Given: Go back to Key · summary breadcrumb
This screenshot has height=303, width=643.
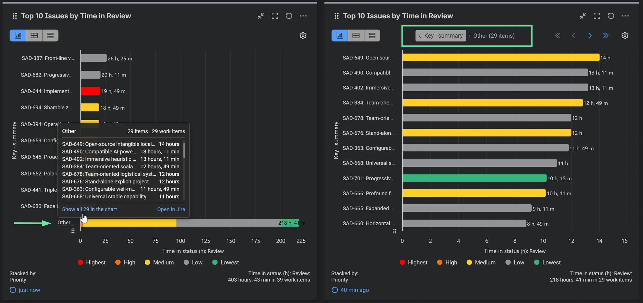Looking at the screenshot, I should click(x=440, y=36).
